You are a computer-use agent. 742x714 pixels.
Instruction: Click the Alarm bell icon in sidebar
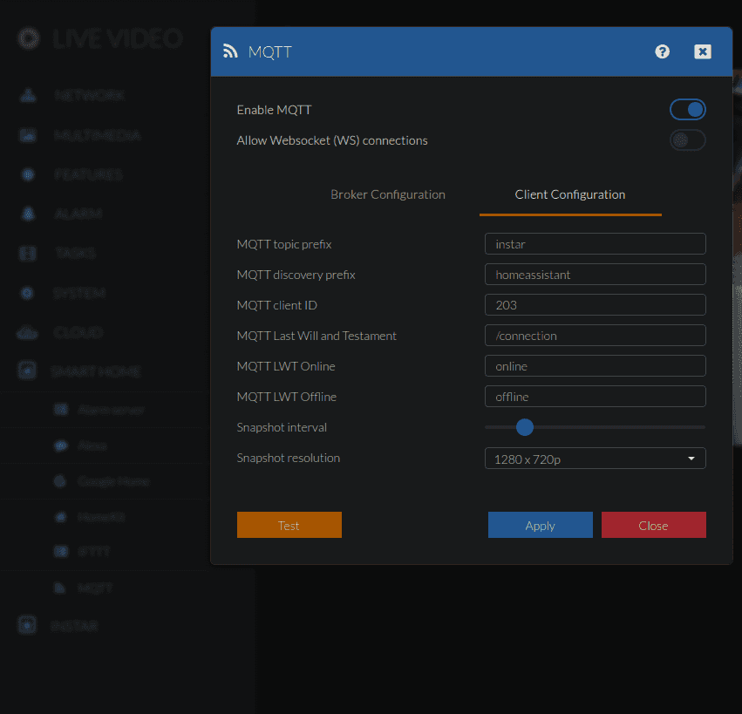pyautogui.click(x=28, y=214)
